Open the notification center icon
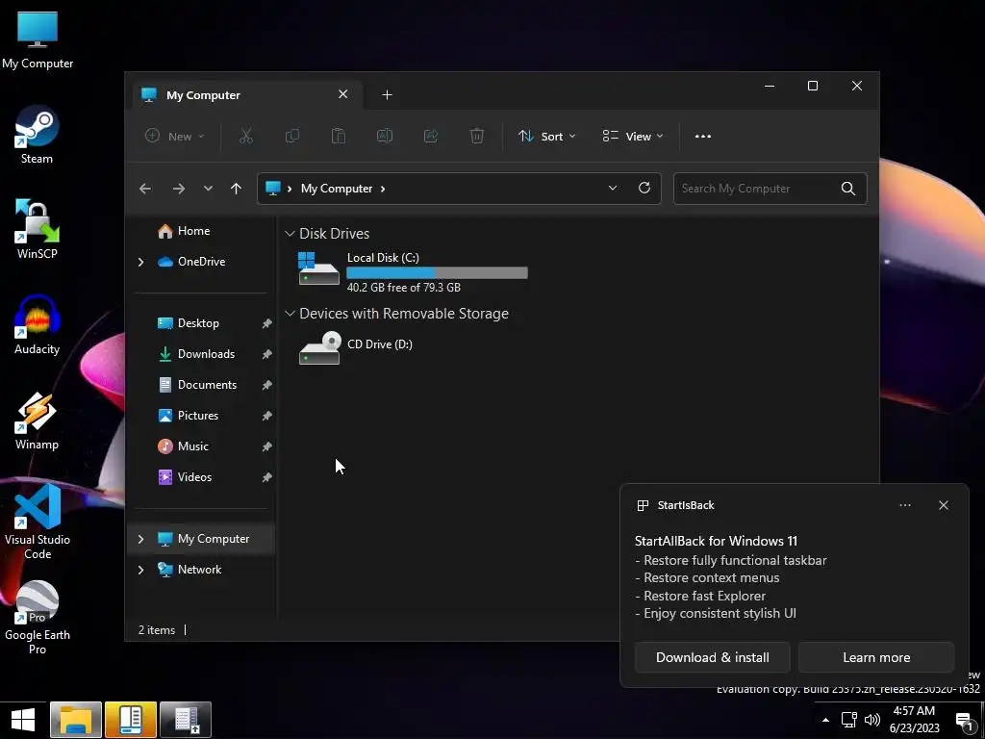This screenshot has width=985, height=739. click(x=964, y=720)
